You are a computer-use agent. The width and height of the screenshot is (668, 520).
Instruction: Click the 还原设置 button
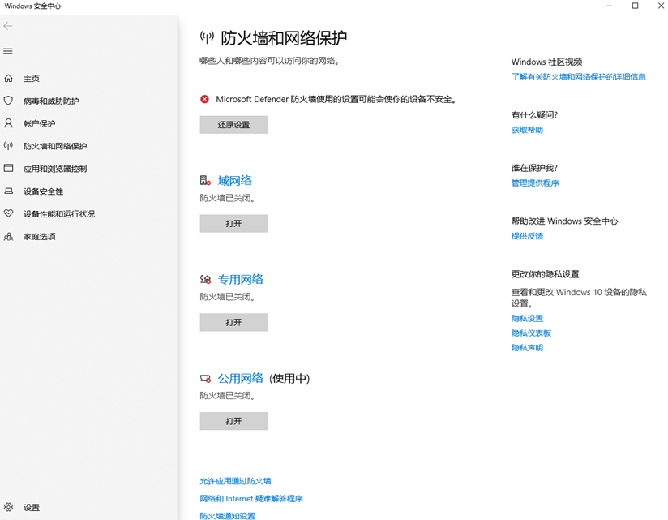(233, 124)
